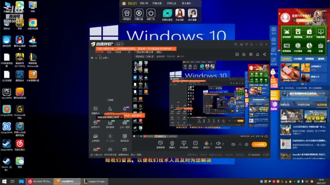Switch to the second scene tab
Screen dimensions: 330x185
point(109,52)
